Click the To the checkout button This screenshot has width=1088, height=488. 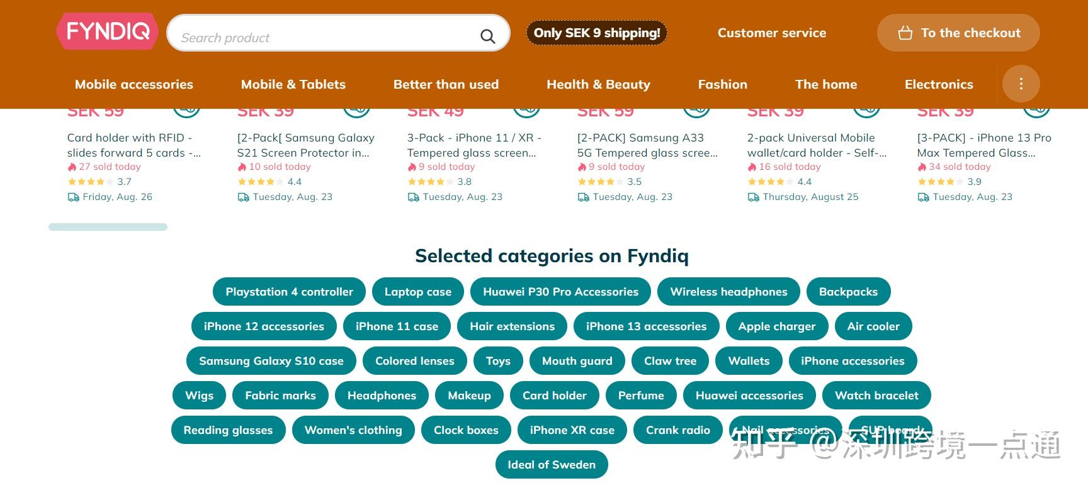958,33
